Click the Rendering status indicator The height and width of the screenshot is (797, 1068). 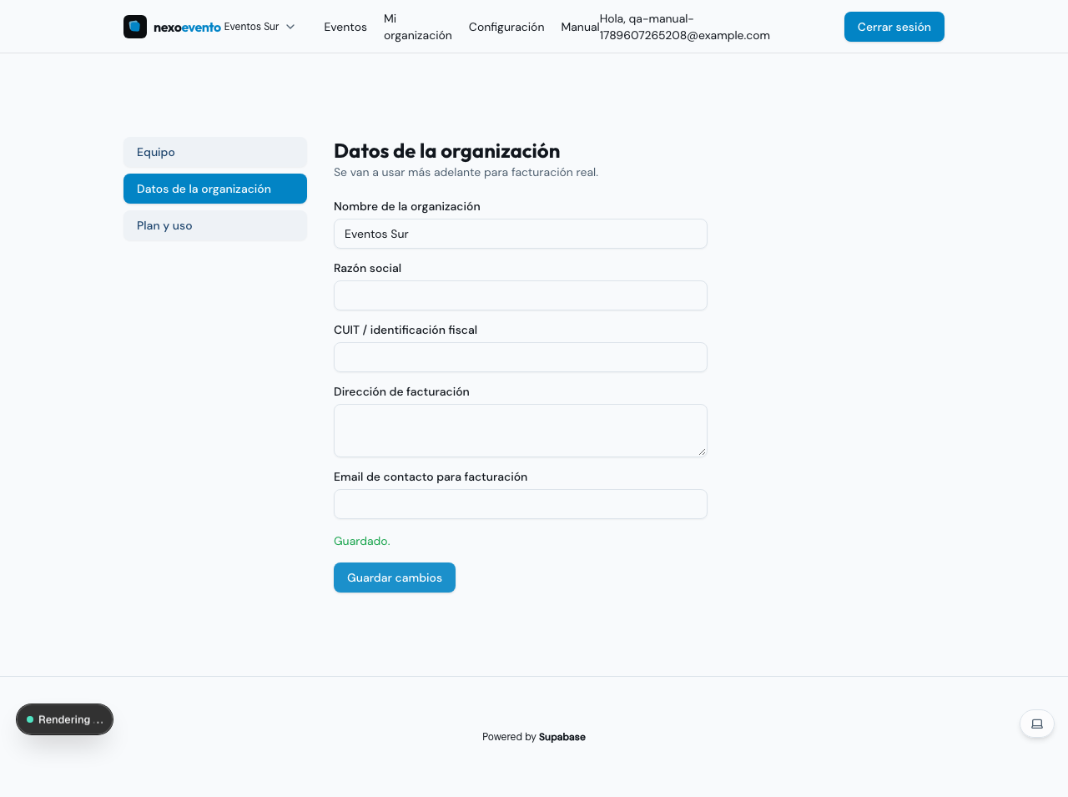(x=64, y=719)
